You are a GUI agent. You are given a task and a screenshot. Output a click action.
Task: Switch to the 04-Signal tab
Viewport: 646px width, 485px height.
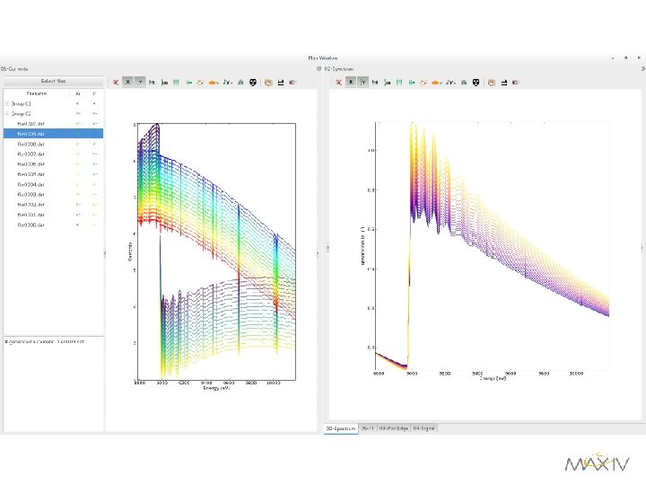pyautogui.click(x=423, y=428)
